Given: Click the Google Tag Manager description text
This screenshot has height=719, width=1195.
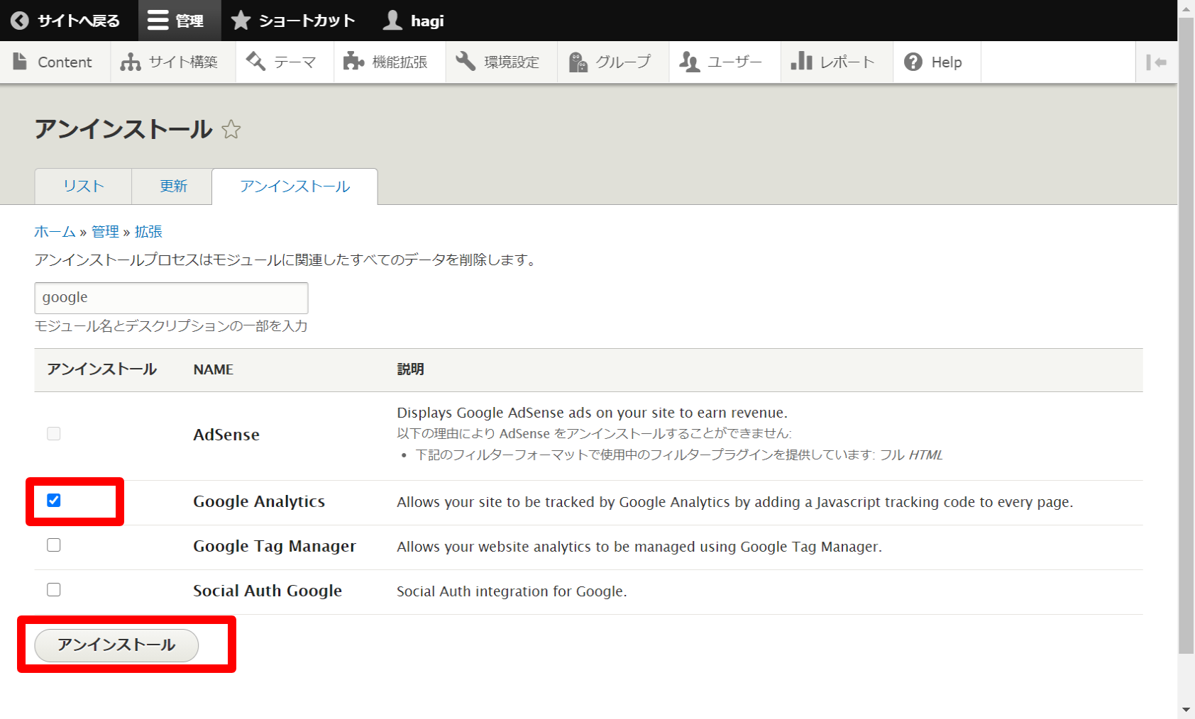Looking at the screenshot, I should (x=639, y=547).
